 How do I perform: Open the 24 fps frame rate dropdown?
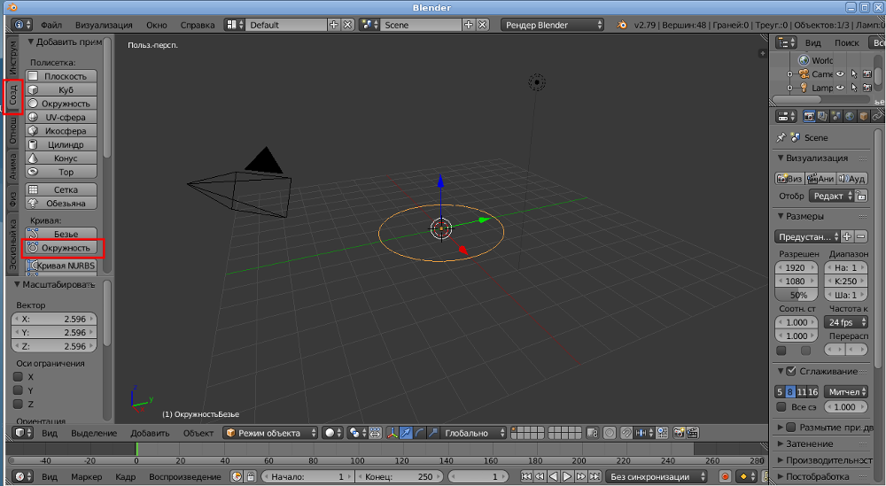[846, 322]
